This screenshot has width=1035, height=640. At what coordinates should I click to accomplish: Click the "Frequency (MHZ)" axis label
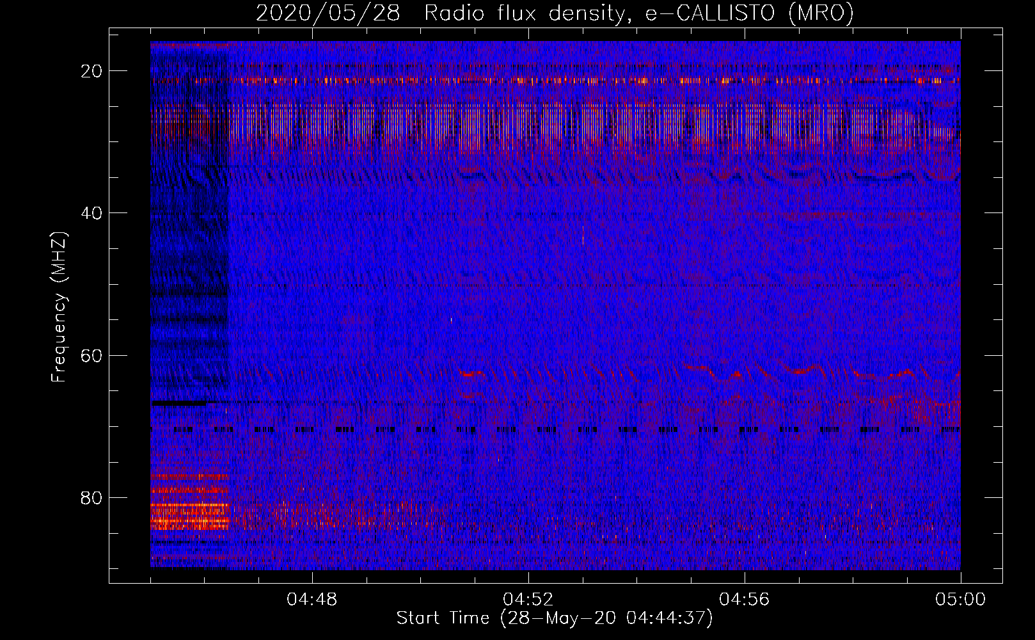click(x=59, y=307)
